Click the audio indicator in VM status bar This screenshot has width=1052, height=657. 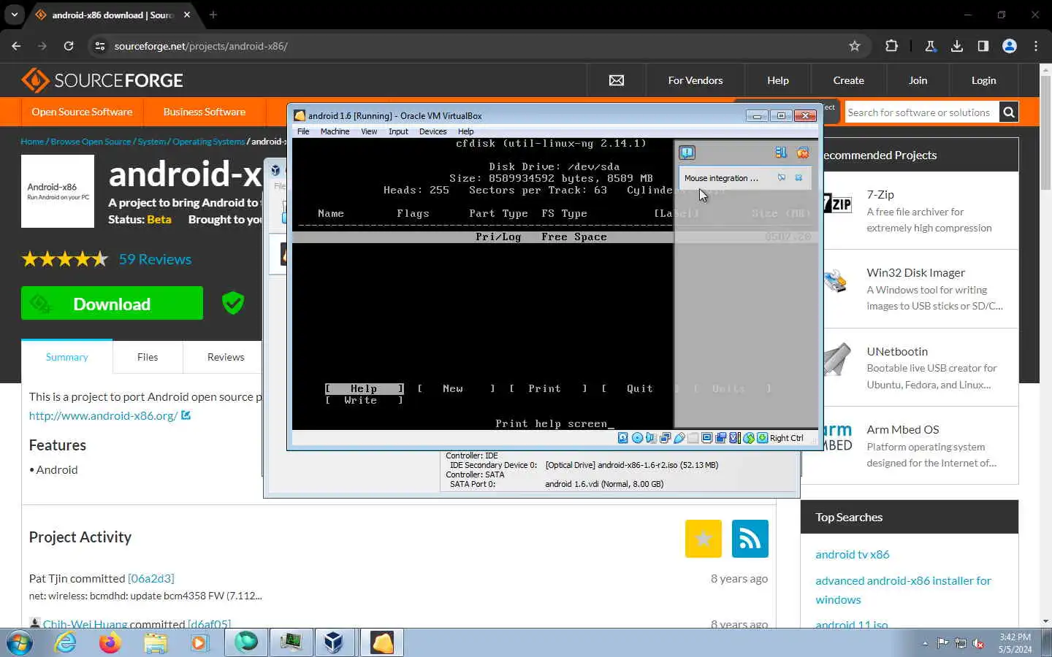[651, 438]
